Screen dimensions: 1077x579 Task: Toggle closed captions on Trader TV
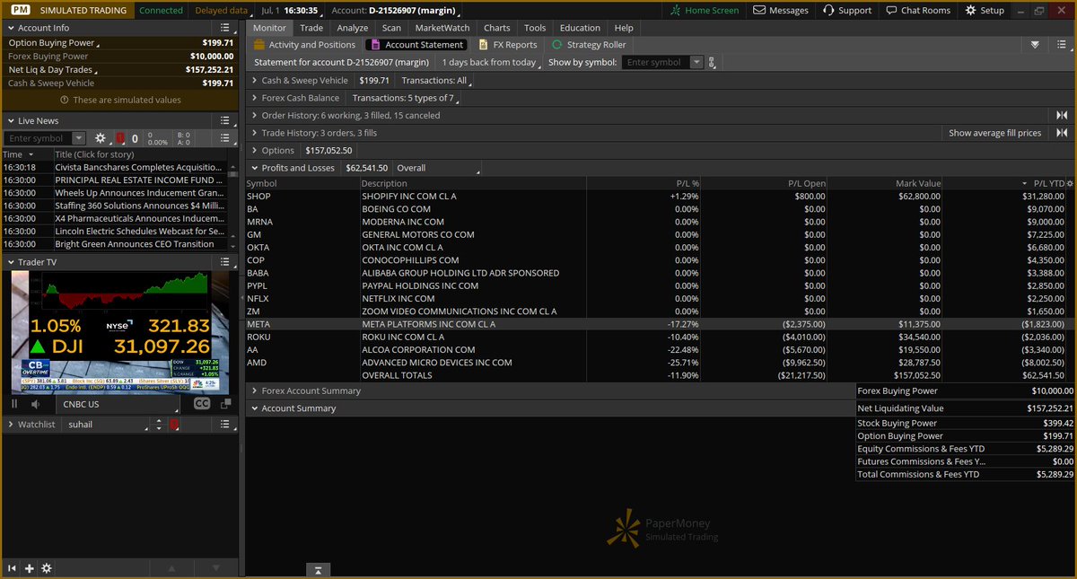202,404
